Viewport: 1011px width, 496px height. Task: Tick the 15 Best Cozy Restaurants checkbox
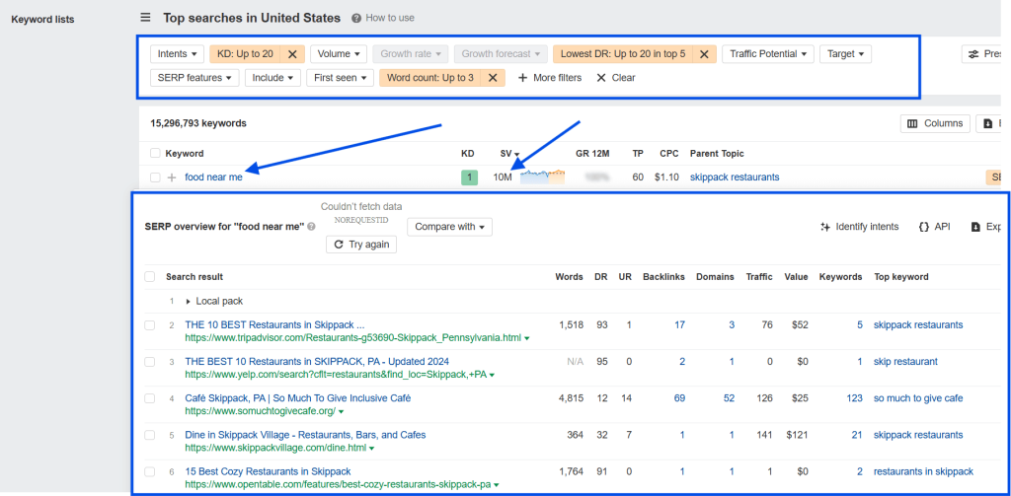150,472
